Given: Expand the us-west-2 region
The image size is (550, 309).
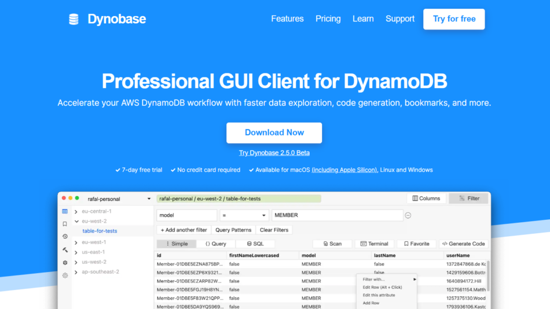Looking at the screenshot, I should [x=76, y=262].
